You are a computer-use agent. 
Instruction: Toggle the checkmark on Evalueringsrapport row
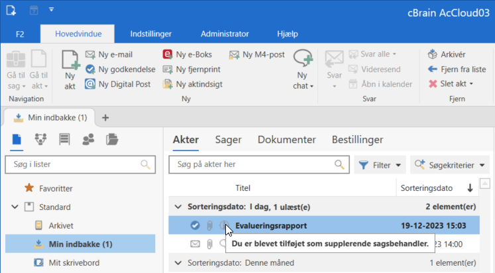pyautogui.click(x=195, y=226)
